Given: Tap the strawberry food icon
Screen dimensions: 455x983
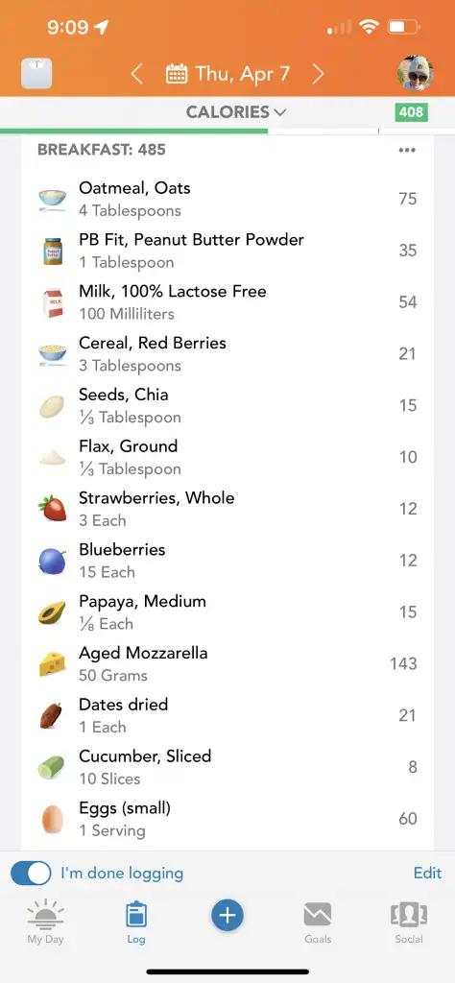Looking at the screenshot, I should (x=52, y=509).
